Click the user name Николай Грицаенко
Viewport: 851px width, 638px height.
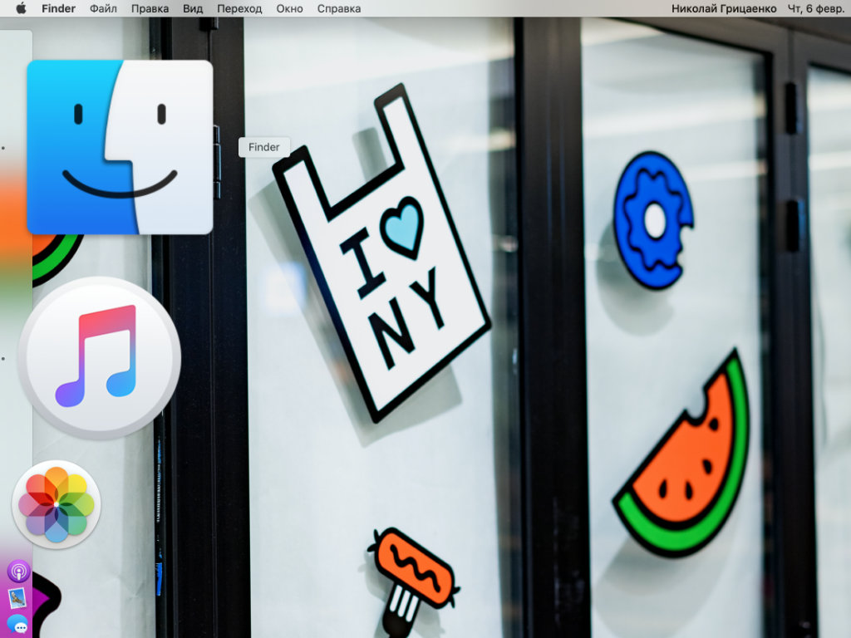click(x=724, y=8)
